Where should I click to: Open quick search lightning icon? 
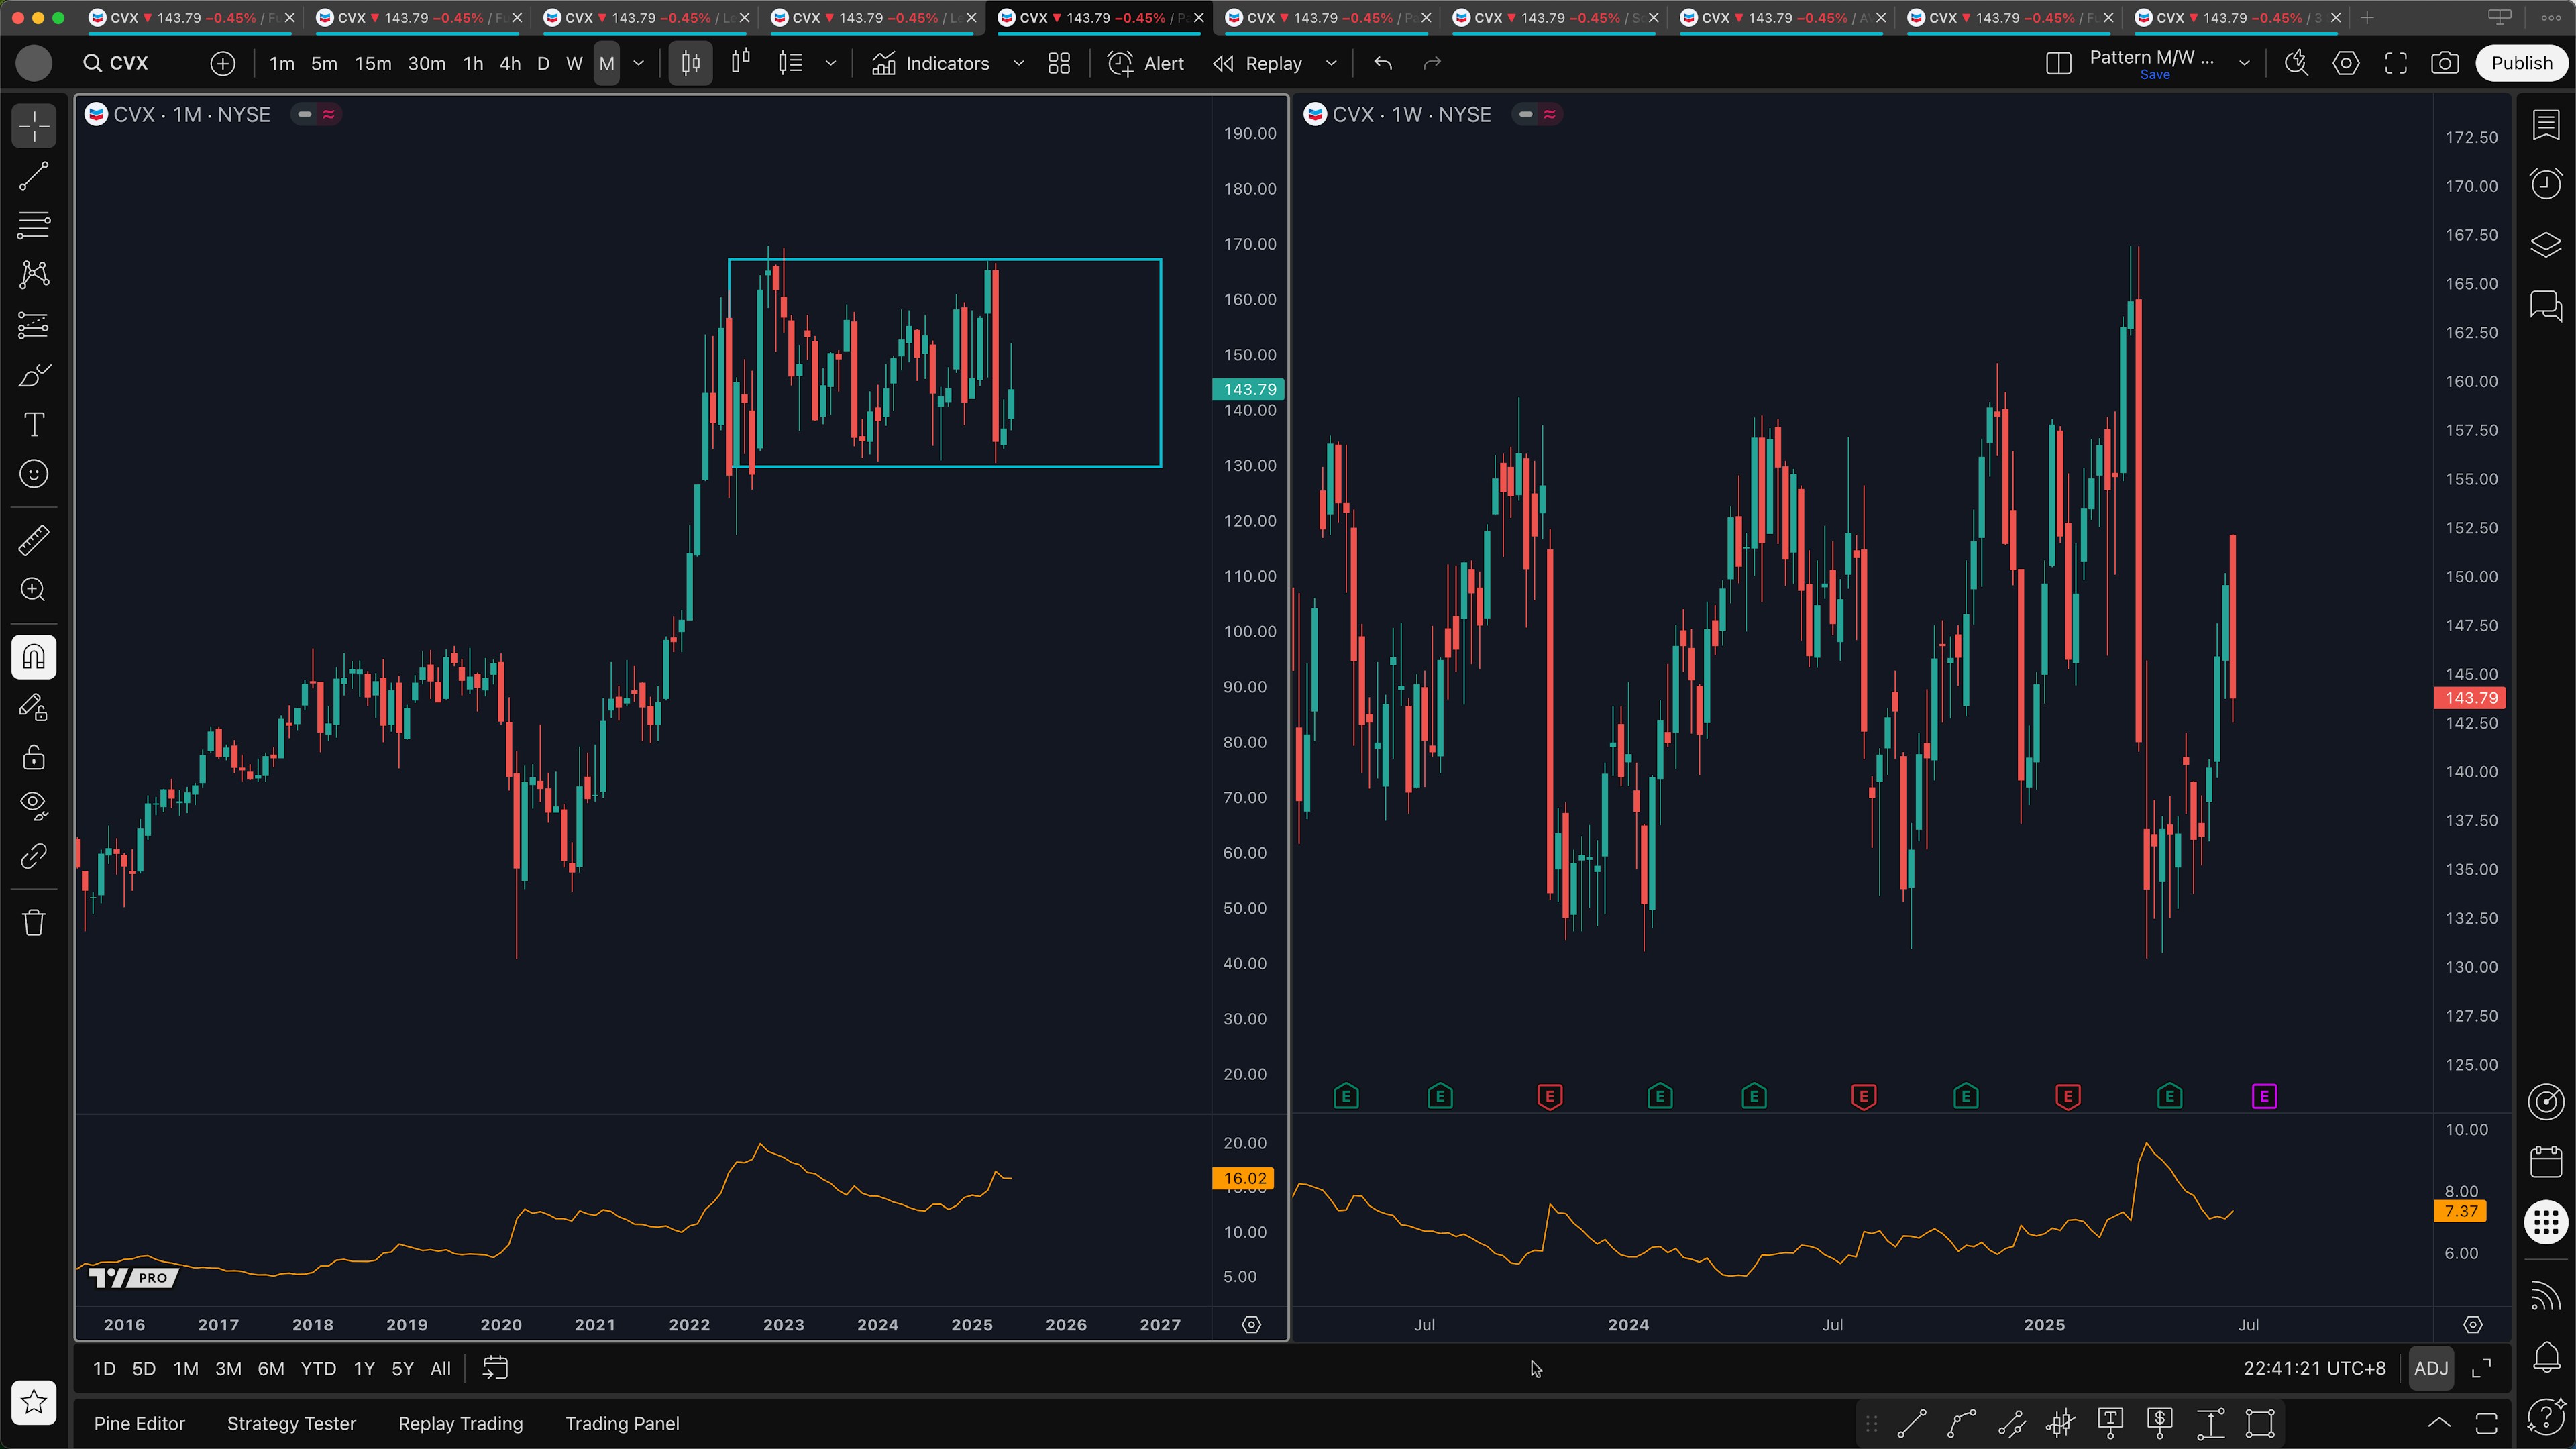pos(2296,63)
